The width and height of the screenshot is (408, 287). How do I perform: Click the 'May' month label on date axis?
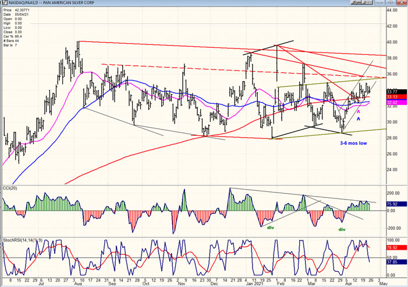coord(384,283)
